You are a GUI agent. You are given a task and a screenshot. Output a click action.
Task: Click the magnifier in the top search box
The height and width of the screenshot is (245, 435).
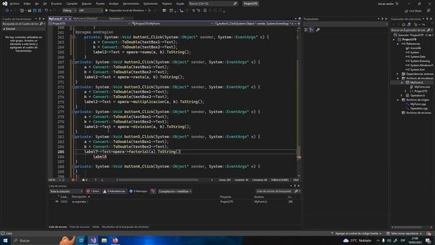pos(235,3)
